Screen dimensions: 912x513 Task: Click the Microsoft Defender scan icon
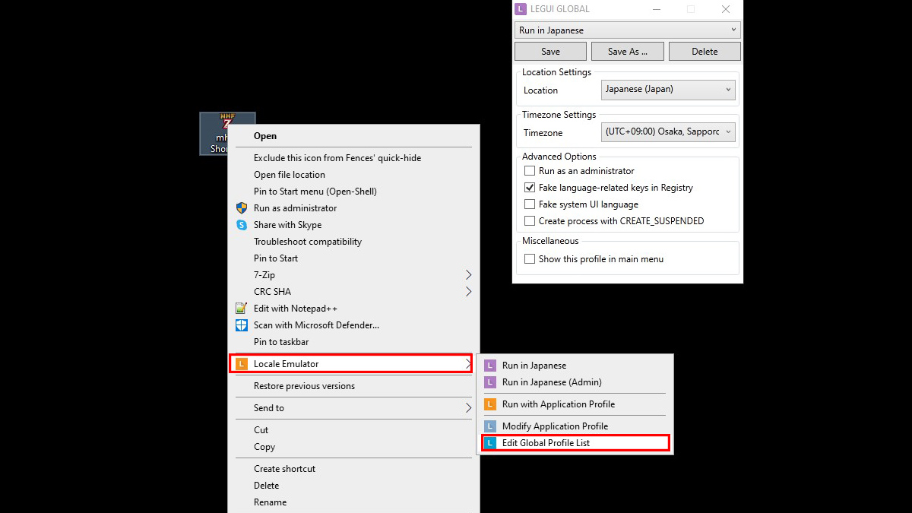pyautogui.click(x=242, y=325)
